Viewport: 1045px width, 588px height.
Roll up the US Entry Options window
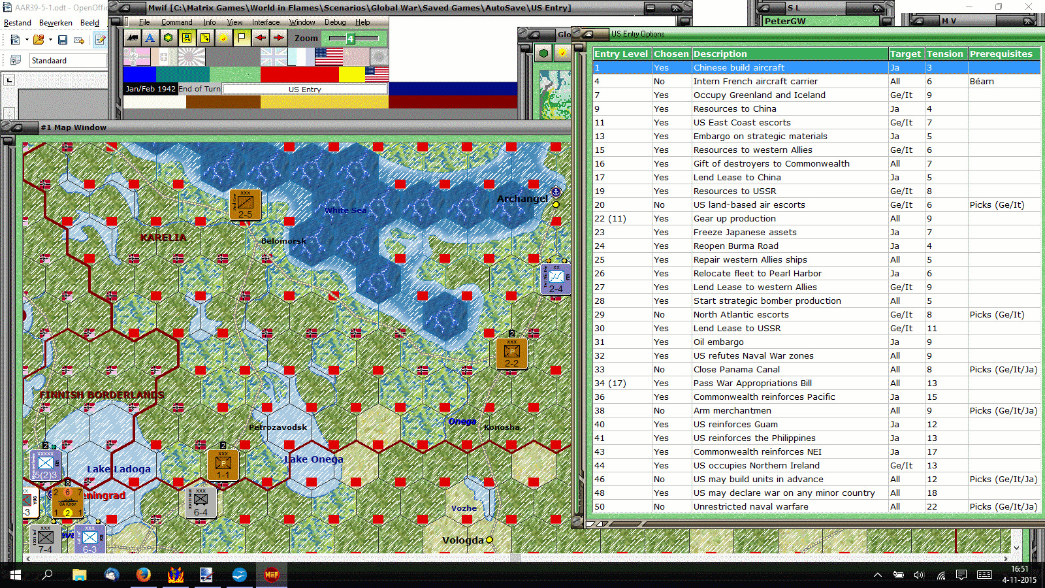(x=588, y=34)
